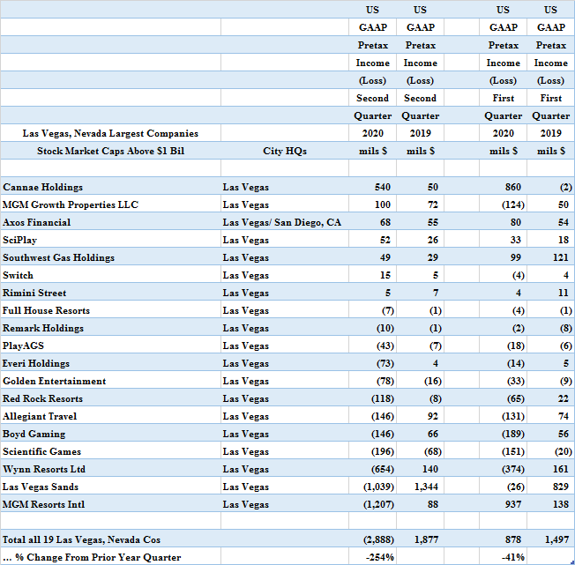Select the 68 Axos Financial value
This screenshot has height=565, width=575.
tap(385, 222)
